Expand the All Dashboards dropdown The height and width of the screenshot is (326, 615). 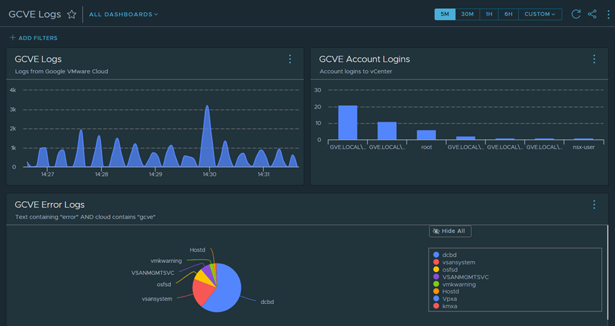(x=124, y=14)
